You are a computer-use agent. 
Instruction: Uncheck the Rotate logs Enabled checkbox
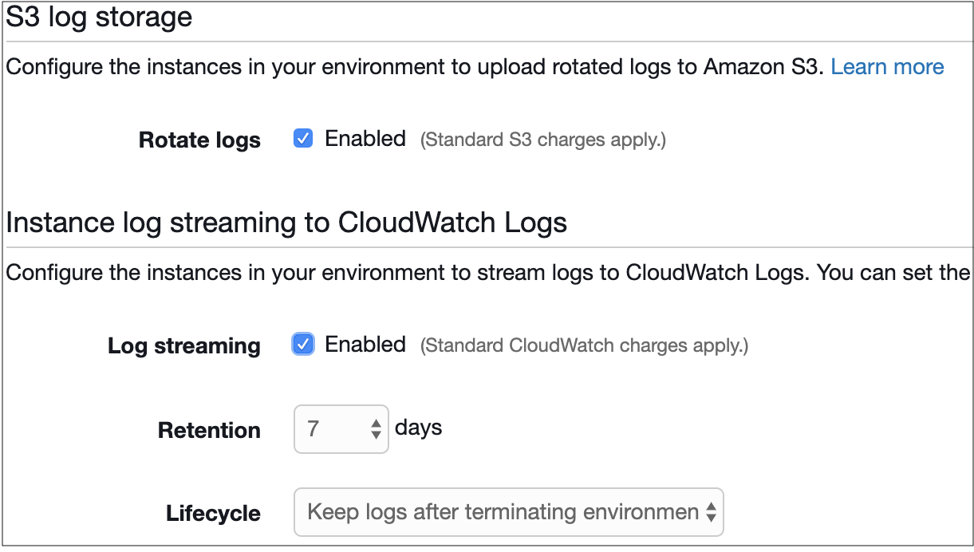(x=303, y=139)
